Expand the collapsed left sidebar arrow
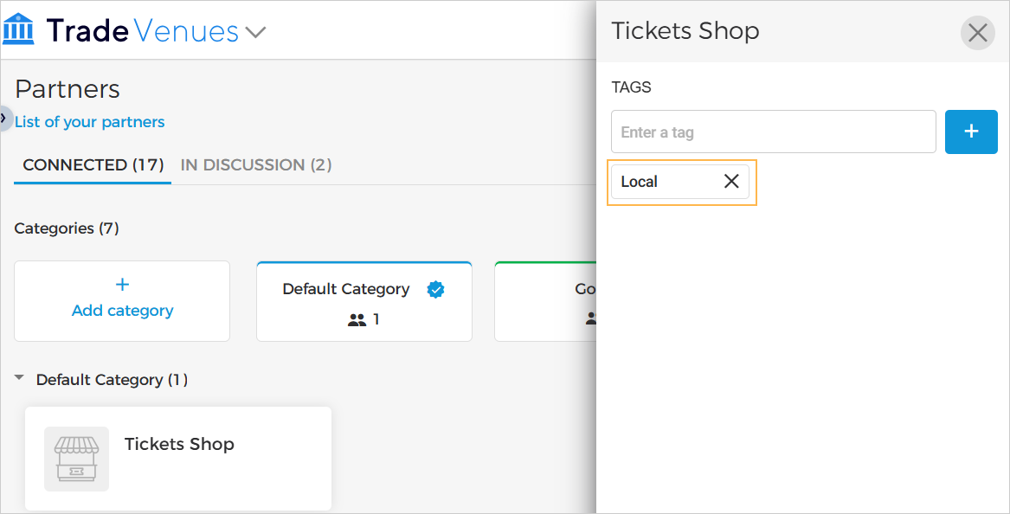This screenshot has height=514, width=1010. coord(3,116)
